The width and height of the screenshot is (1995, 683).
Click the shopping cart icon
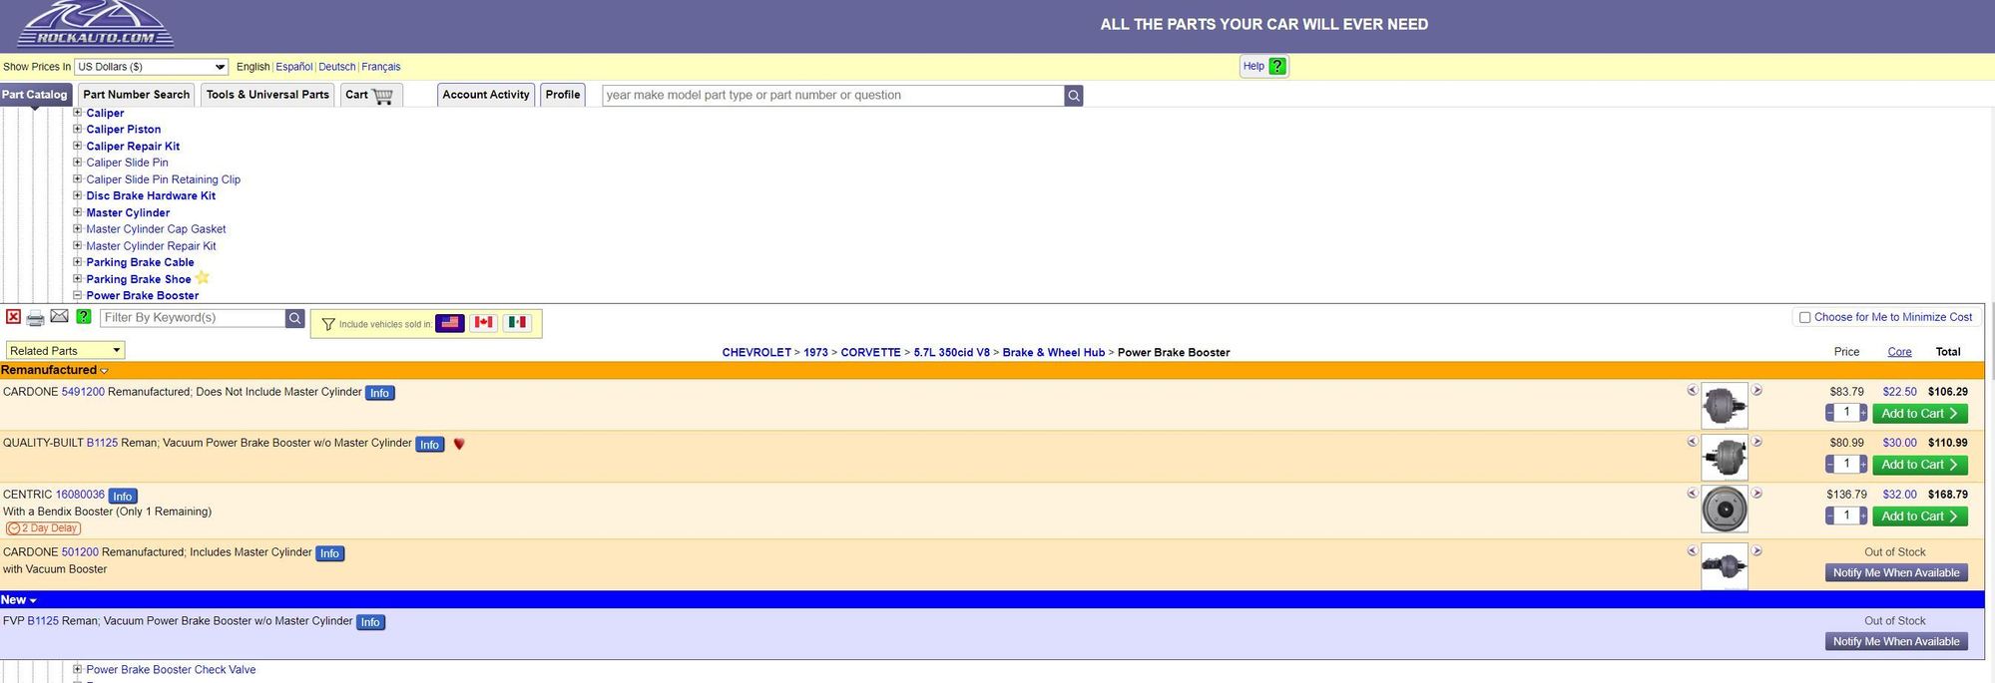[382, 96]
